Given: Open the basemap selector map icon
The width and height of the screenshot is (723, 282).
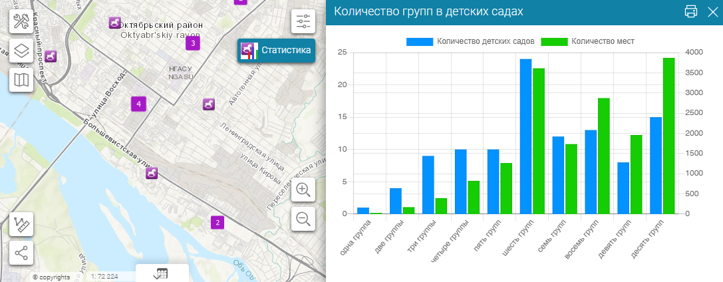Looking at the screenshot, I should tap(21, 80).
